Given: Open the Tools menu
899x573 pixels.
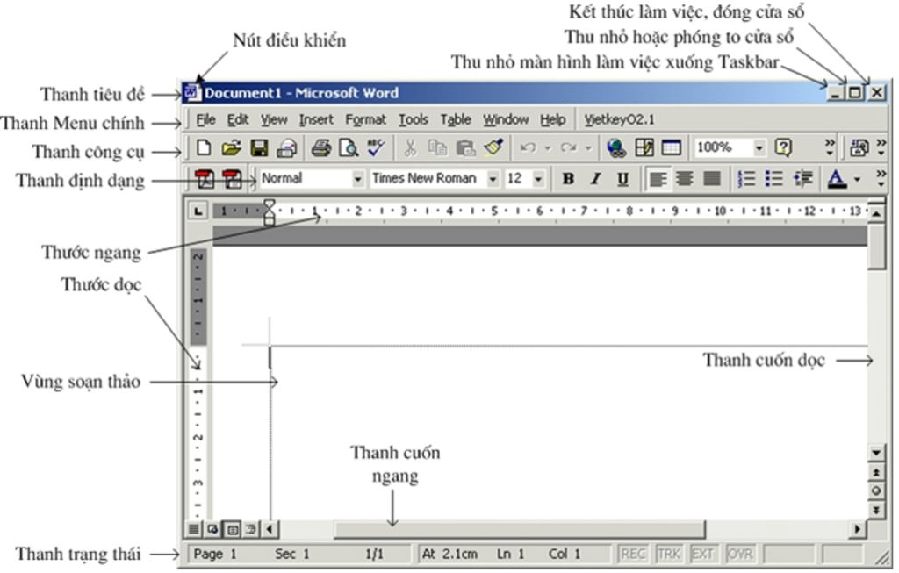Looking at the screenshot, I should coord(414,119).
